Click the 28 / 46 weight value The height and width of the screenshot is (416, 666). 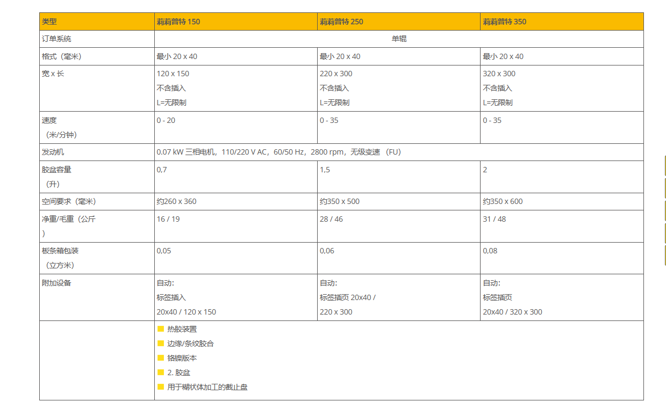(x=331, y=219)
